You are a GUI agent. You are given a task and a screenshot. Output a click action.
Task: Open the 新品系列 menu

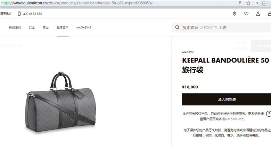coord(15,27)
